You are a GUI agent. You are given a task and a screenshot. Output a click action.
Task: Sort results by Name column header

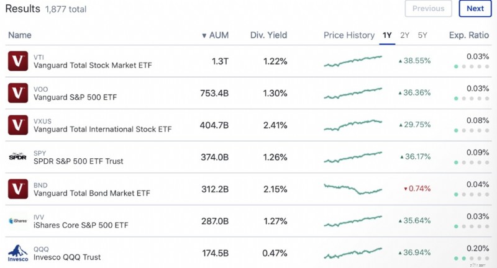coord(20,35)
